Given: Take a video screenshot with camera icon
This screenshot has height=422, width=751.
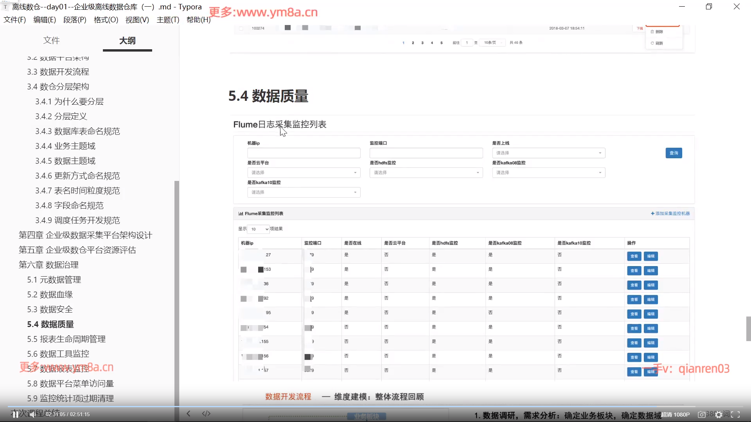Looking at the screenshot, I should click(x=702, y=415).
